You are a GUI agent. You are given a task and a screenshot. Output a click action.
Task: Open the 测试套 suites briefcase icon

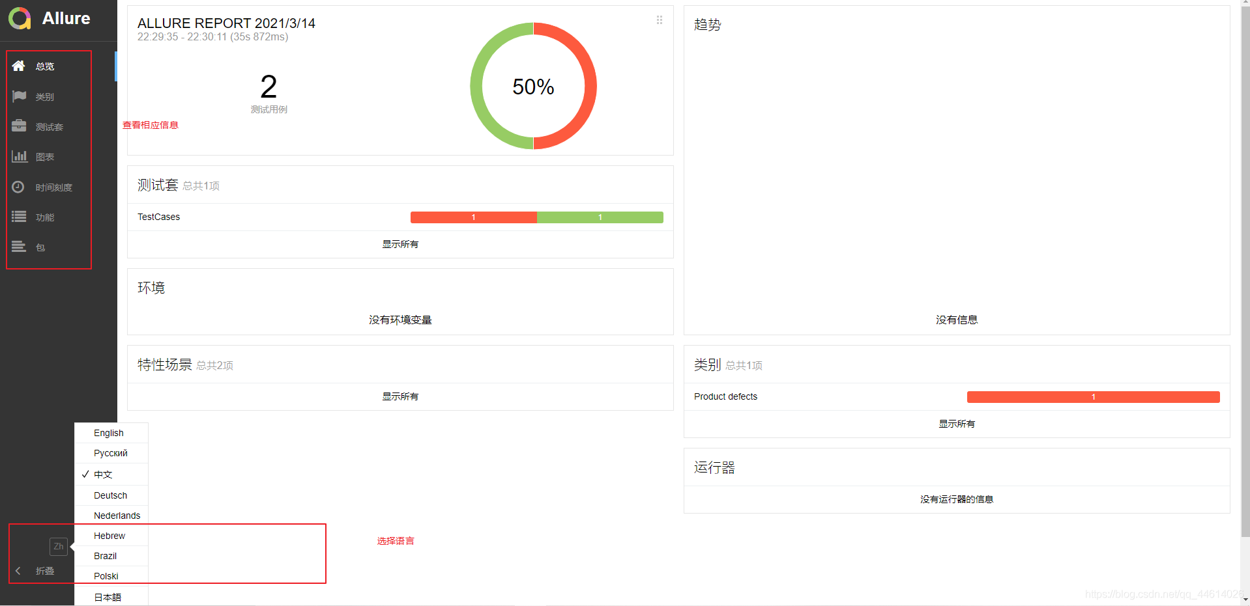[19, 126]
